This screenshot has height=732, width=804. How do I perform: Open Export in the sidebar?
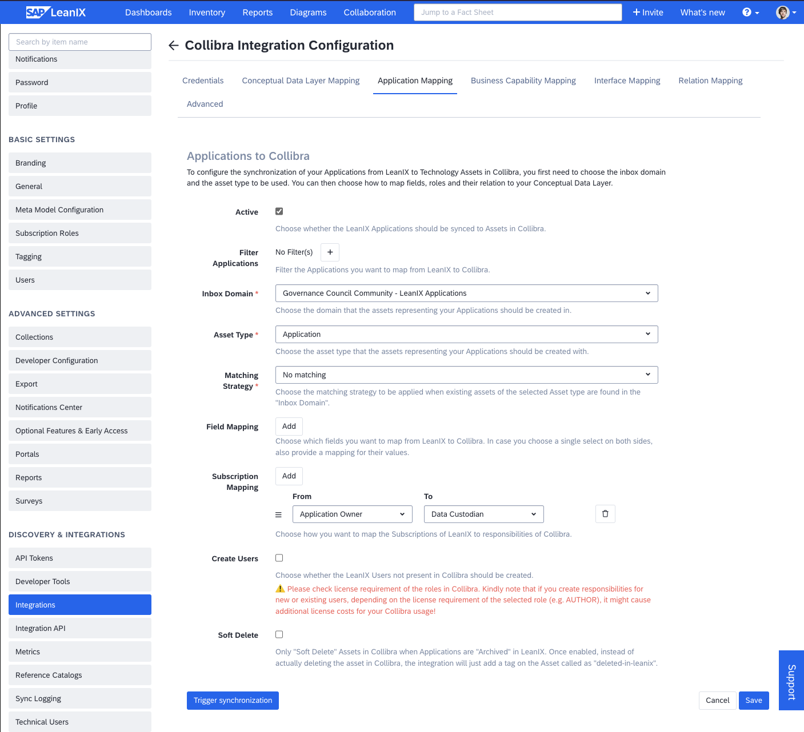click(x=80, y=384)
